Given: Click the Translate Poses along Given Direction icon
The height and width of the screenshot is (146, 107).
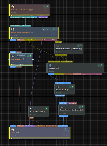Looking at the screenshot, I should [x=62, y=107].
